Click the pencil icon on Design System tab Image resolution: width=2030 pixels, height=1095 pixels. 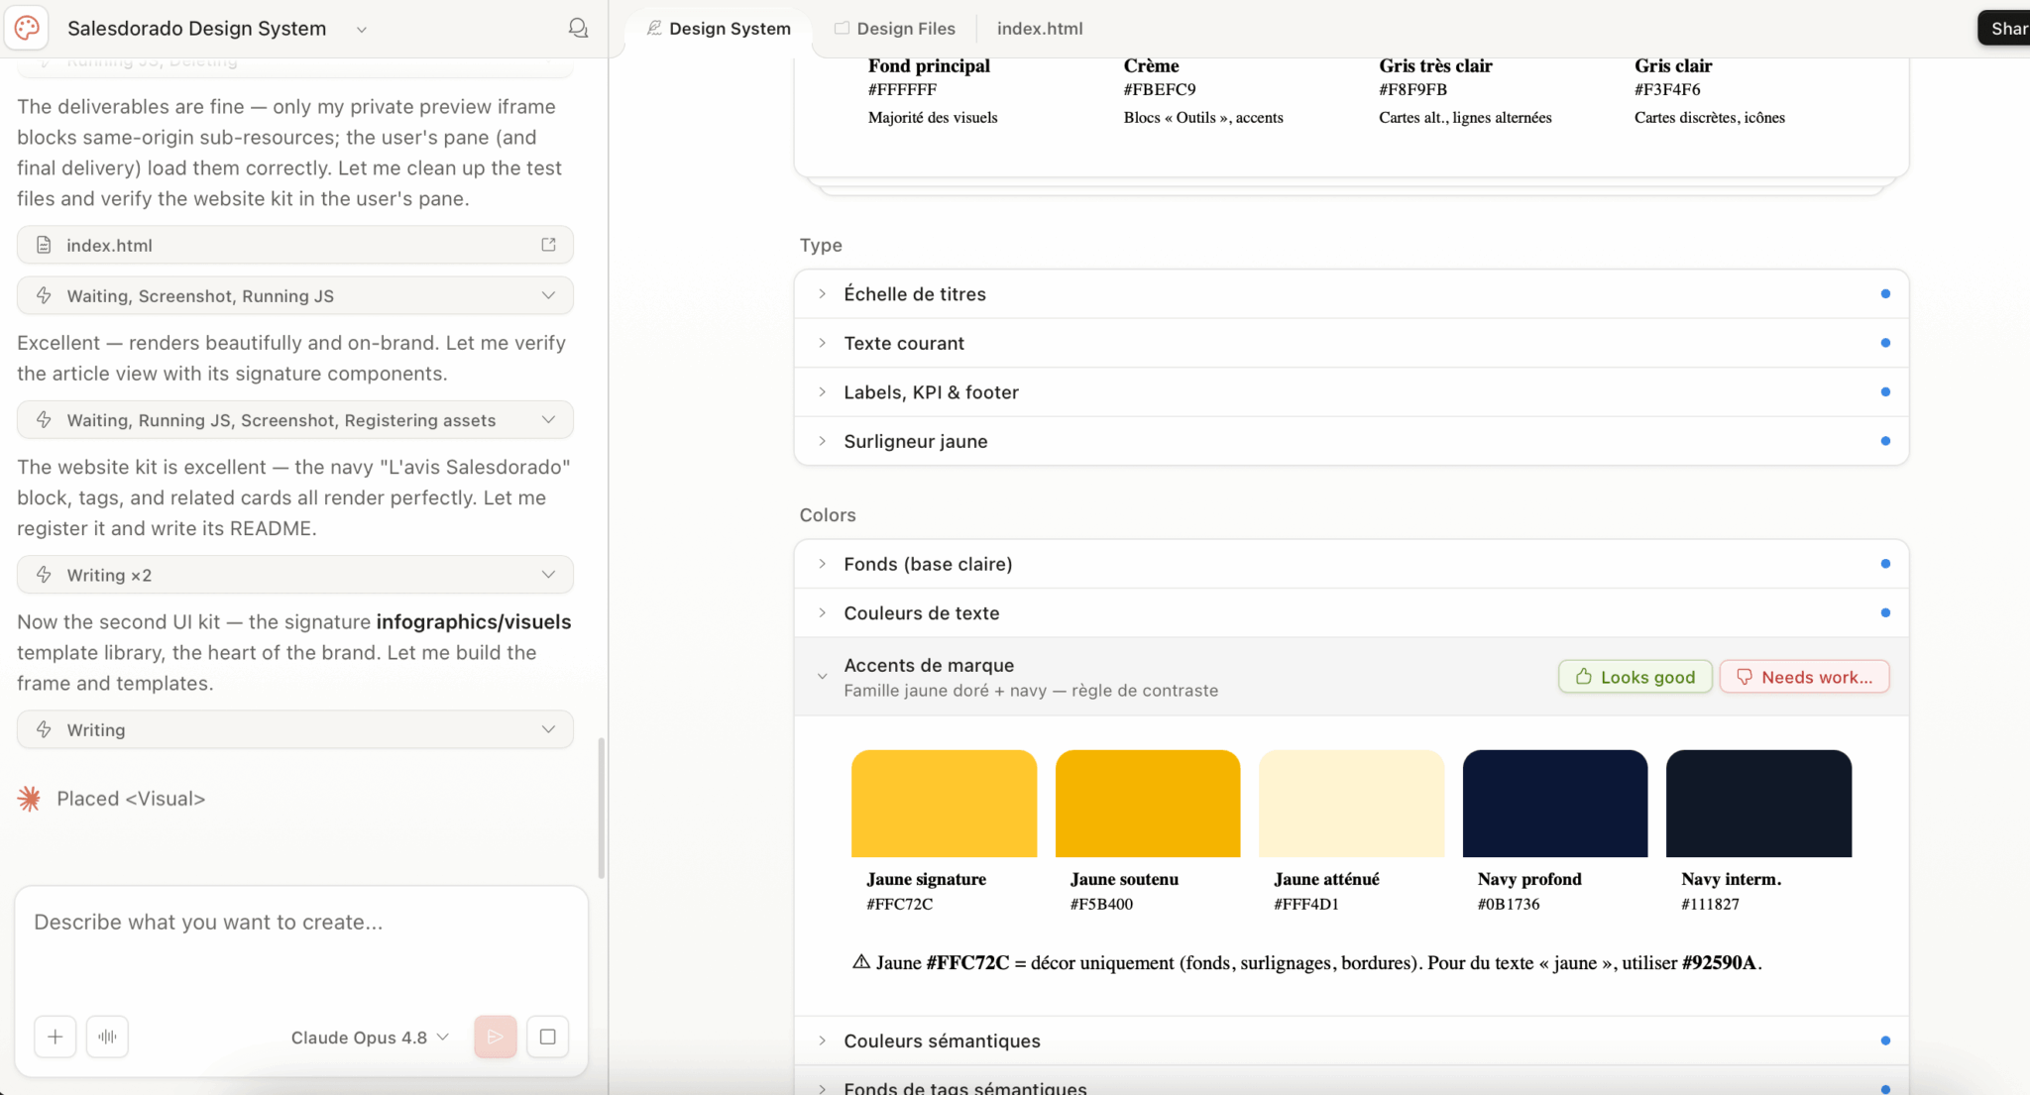coord(654,28)
